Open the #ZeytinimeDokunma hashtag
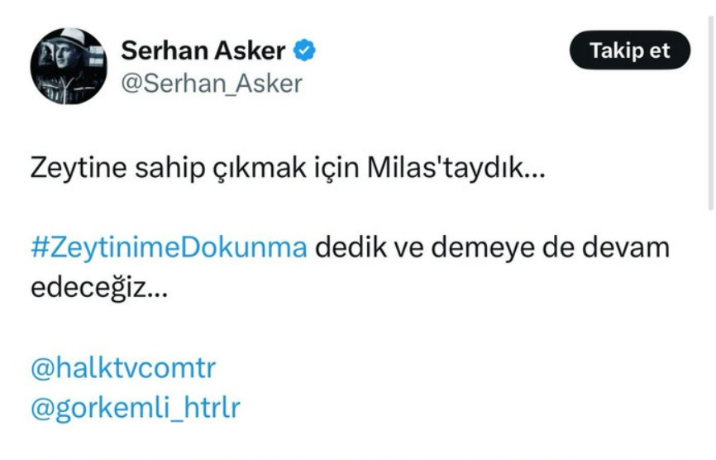This screenshot has height=460, width=716. click(169, 248)
